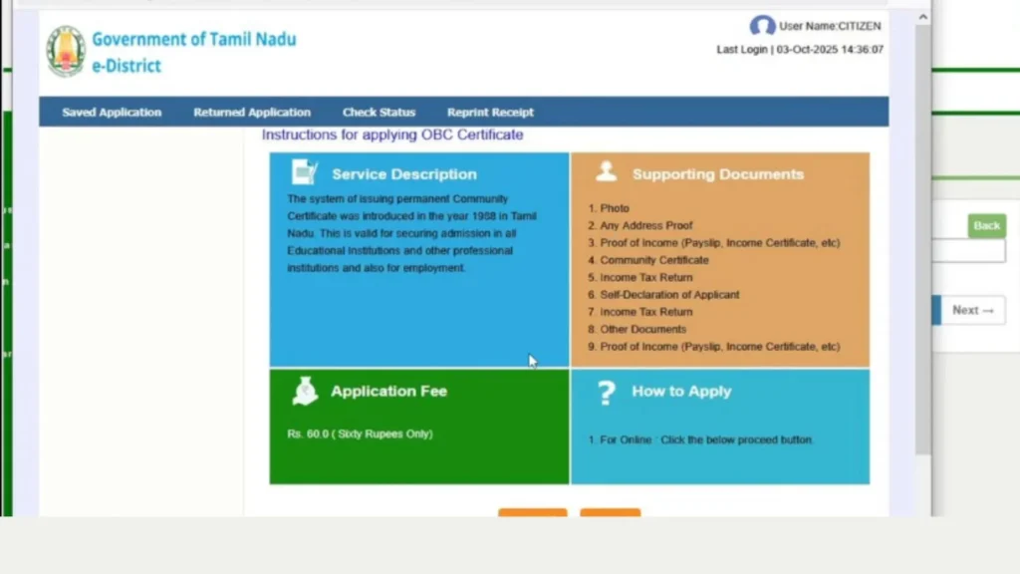The height and width of the screenshot is (574, 1020).
Task: Click the How to Apply heading
Action: coord(681,391)
